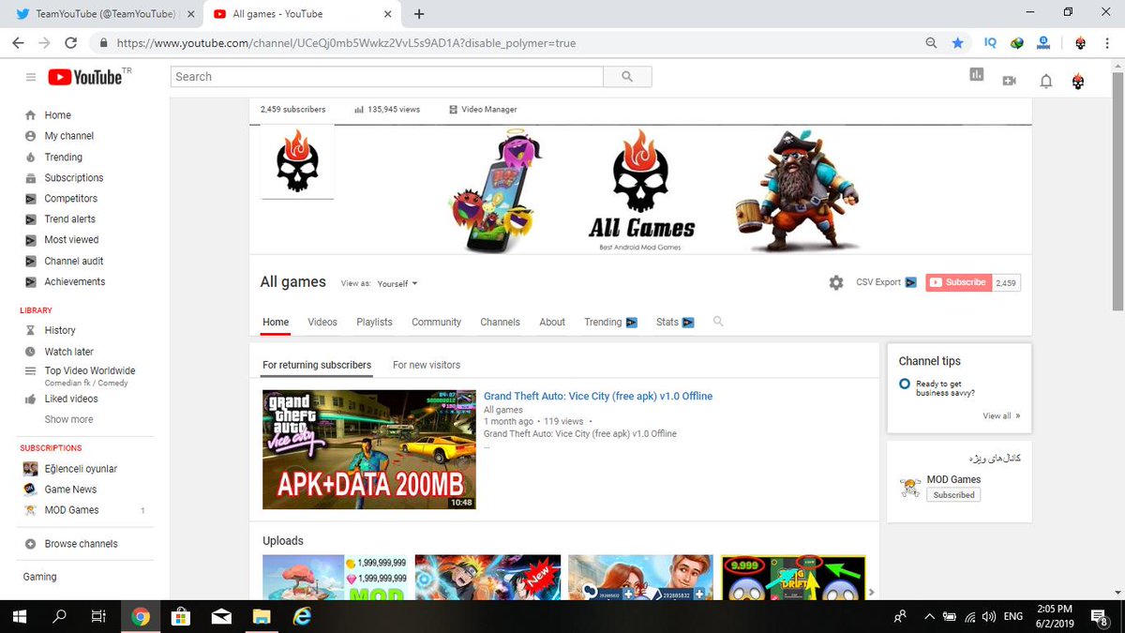Open the notifications bell
Screen dimensions: 1125x633
pos(1046,82)
